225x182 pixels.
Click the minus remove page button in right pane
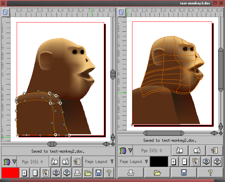[x=184, y=162]
